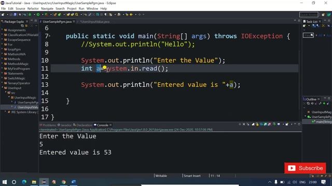Click the Smart Insert status bar entry
Viewport: 332px width, 186px height.
192,176
